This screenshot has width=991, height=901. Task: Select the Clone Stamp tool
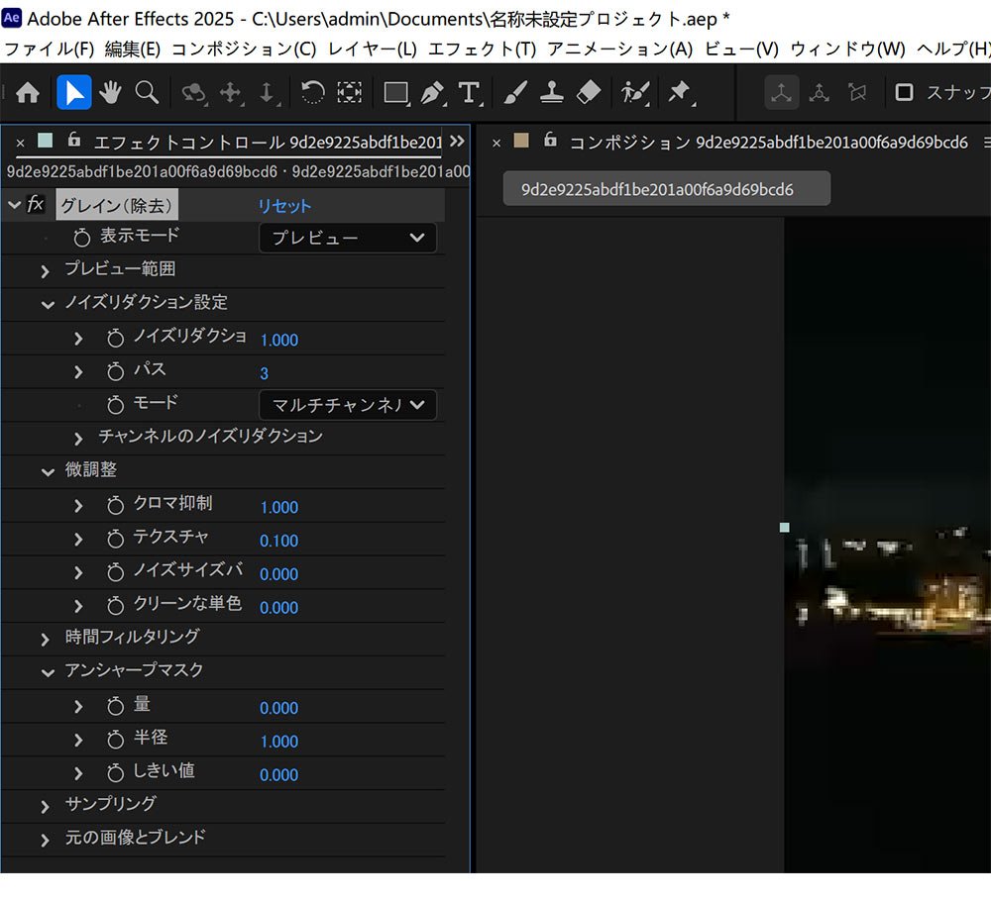click(x=550, y=93)
